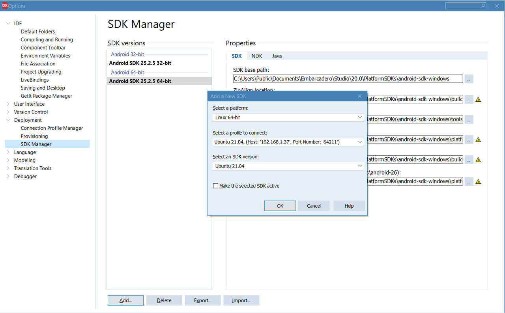Click ellipsis button beside the tools path field
Viewport: 505px width, 313px height.
[x=469, y=119]
